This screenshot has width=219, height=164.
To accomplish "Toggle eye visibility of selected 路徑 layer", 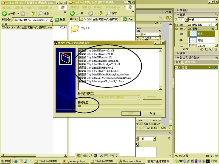I will [181, 34].
